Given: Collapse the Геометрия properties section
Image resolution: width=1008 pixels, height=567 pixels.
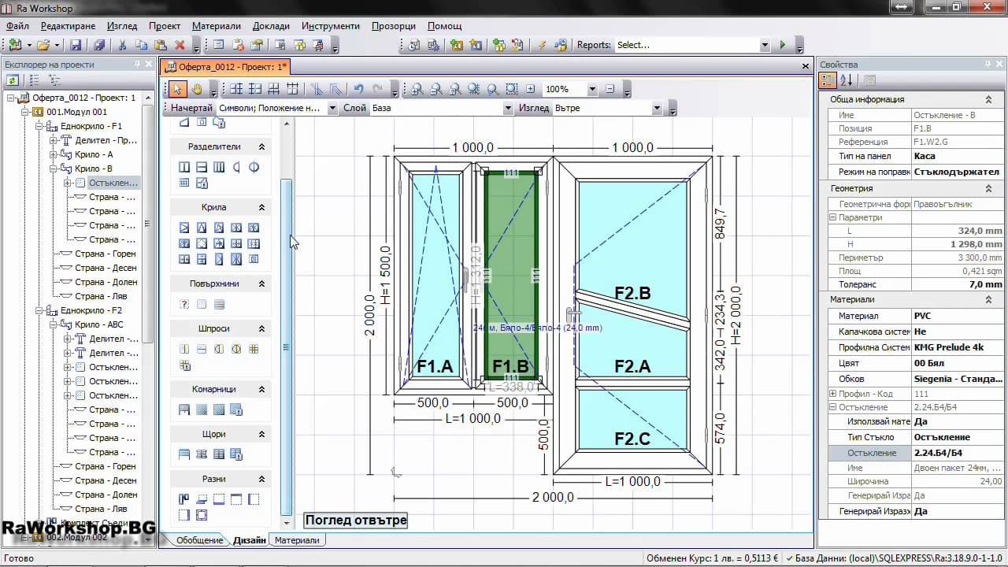Looking at the screenshot, I should (988, 188).
